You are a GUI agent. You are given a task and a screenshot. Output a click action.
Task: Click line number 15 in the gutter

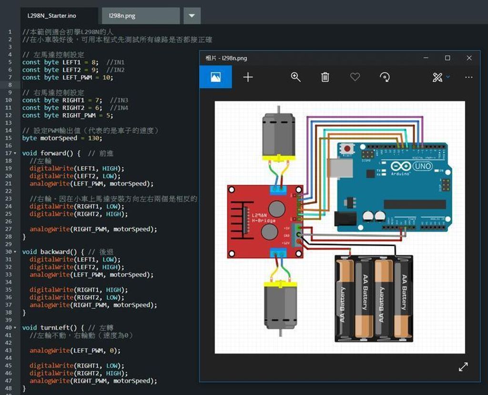pyautogui.click(x=9, y=138)
